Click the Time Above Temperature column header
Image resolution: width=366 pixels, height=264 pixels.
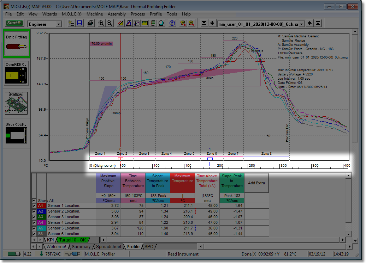pyautogui.click(x=207, y=183)
